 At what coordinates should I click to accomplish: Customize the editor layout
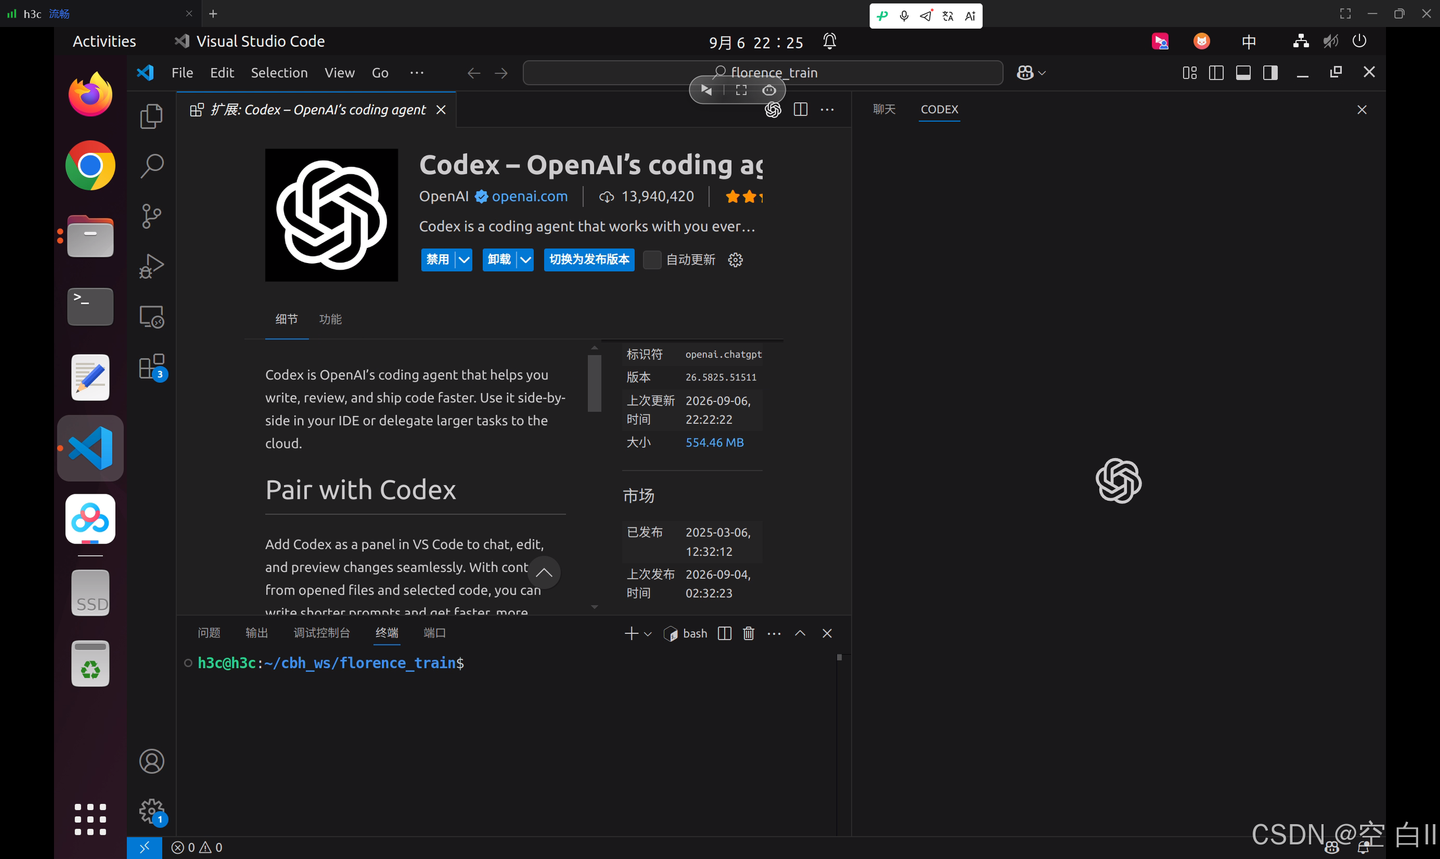pyautogui.click(x=1189, y=73)
